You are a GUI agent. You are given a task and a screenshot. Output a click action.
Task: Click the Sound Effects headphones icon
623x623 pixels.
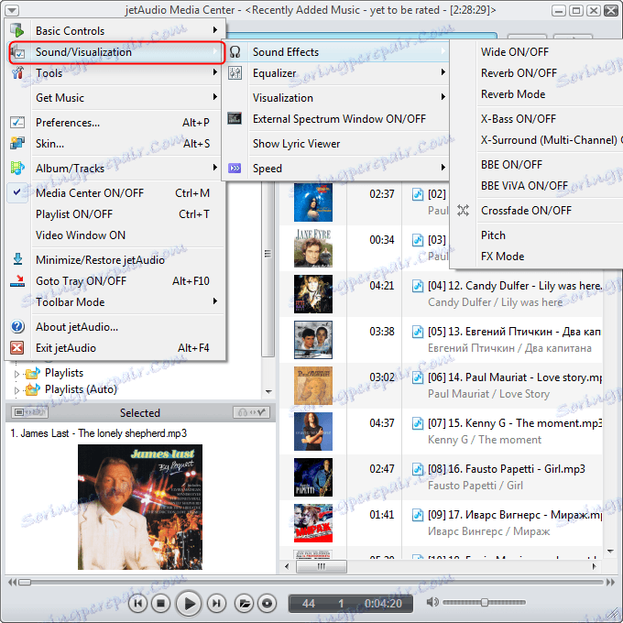(x=235, y=52)
